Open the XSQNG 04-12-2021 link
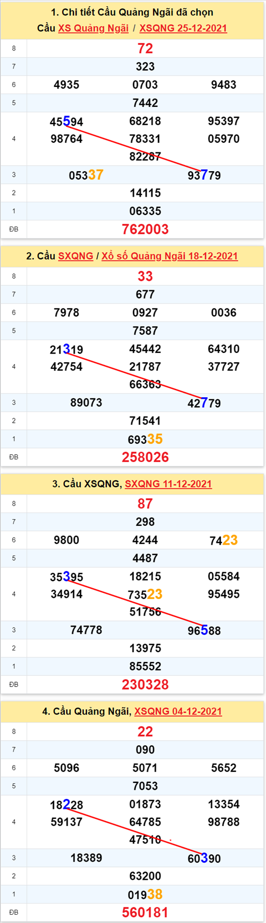 (x=178, y=711)
